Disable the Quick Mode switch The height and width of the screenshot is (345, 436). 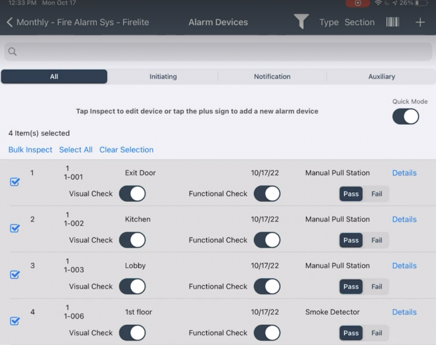(x=405, y=116)
